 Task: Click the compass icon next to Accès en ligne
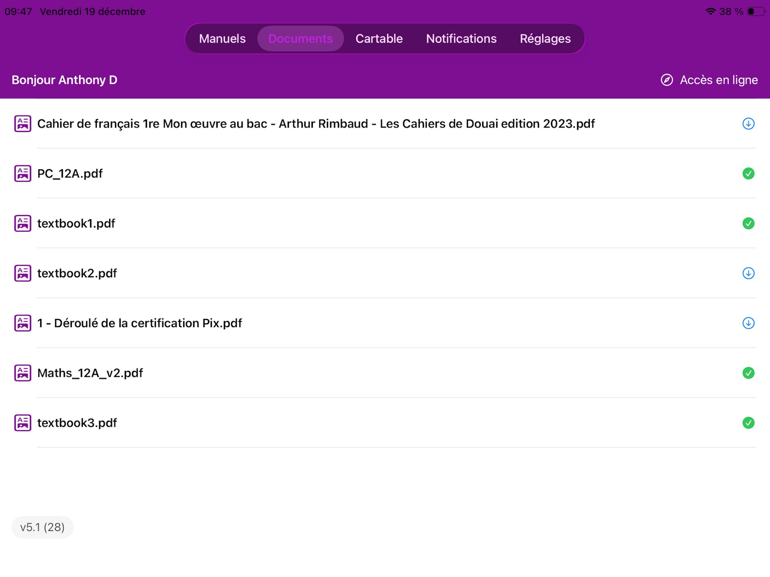pyautogui.click(x=666, y=80)
